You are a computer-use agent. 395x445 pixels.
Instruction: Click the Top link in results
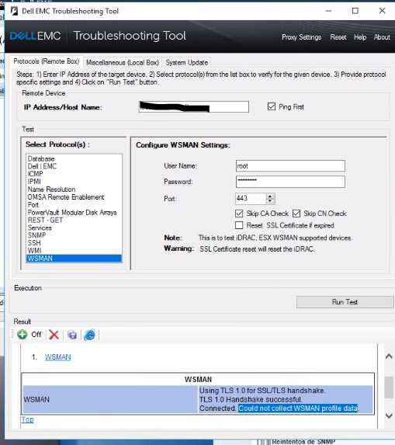(x=27, y=419)
